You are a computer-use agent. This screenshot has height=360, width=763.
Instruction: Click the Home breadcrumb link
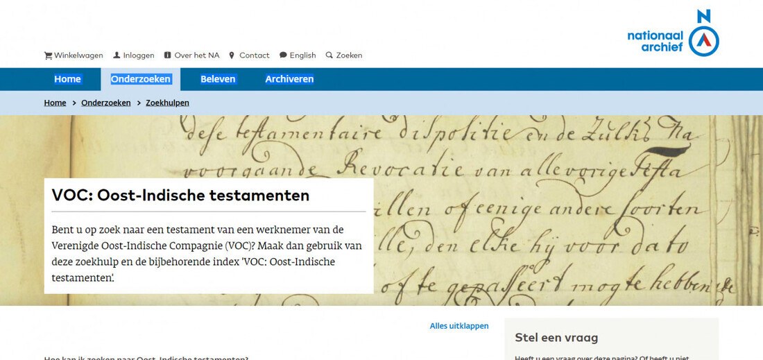pyautogui.click(x=55, y=103)
